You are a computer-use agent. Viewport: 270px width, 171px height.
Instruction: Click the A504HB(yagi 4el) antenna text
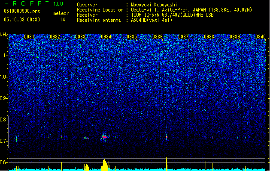pyautogui.click(x=152, y=20)
